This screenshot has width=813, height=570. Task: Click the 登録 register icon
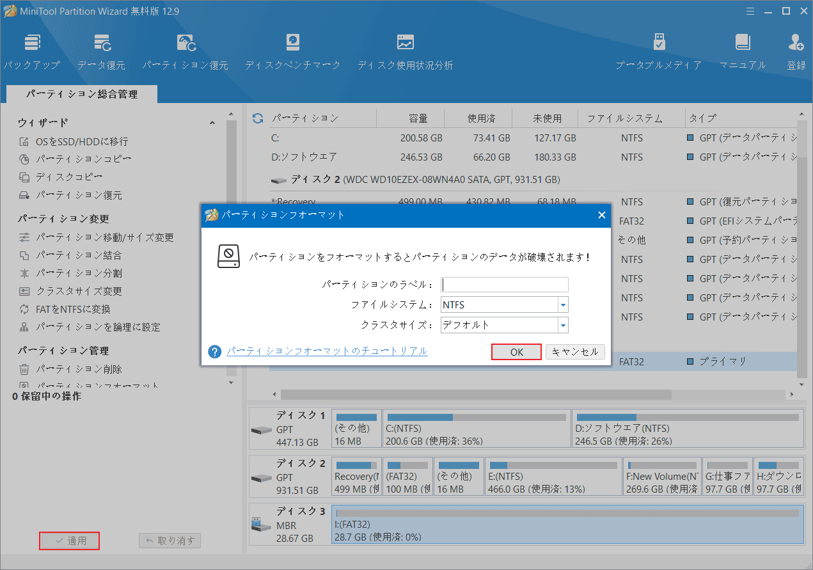(x=796, y=52)
